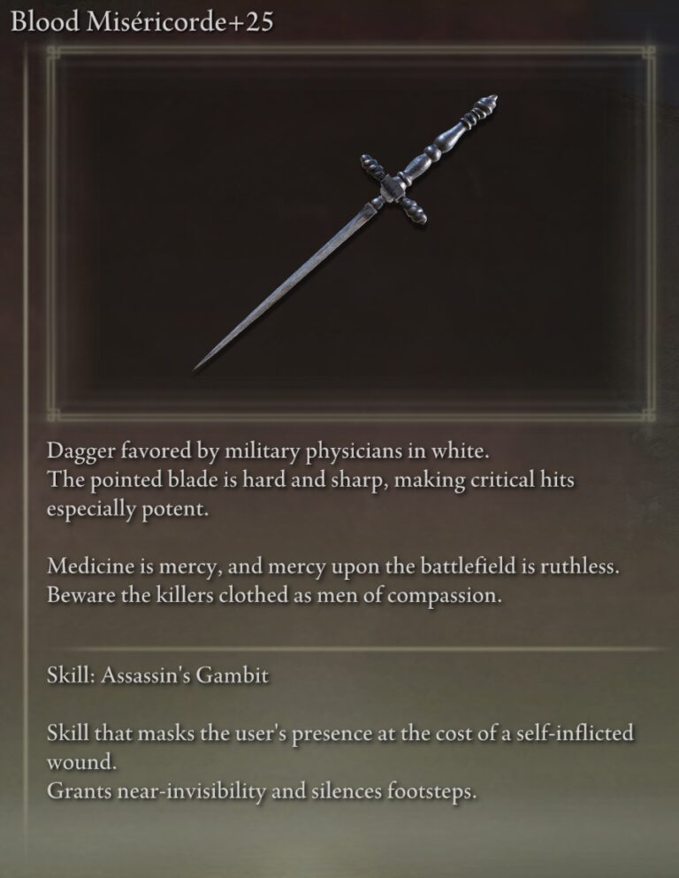679x878 pixels.
Task: Select the Skill: Assassin's Gambit label
Action: 157,675
